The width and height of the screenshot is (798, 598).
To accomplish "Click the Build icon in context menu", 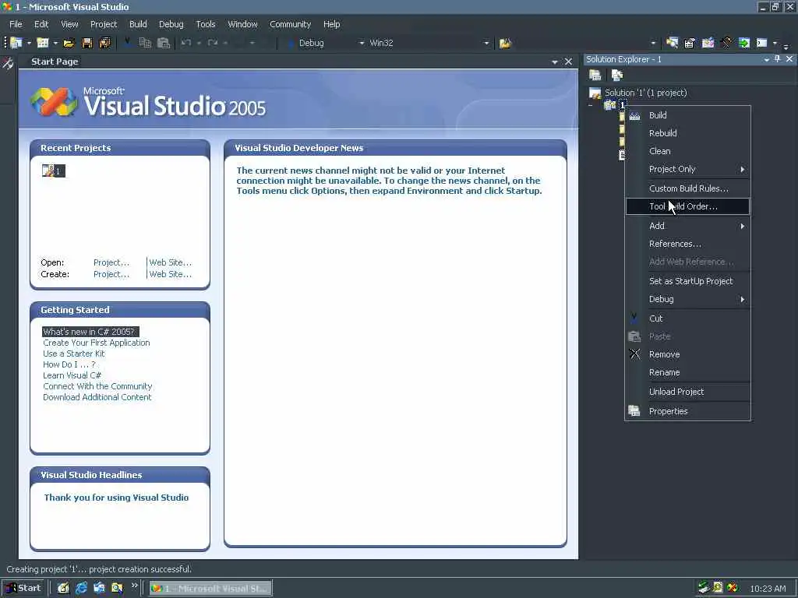I will point(634,116).
